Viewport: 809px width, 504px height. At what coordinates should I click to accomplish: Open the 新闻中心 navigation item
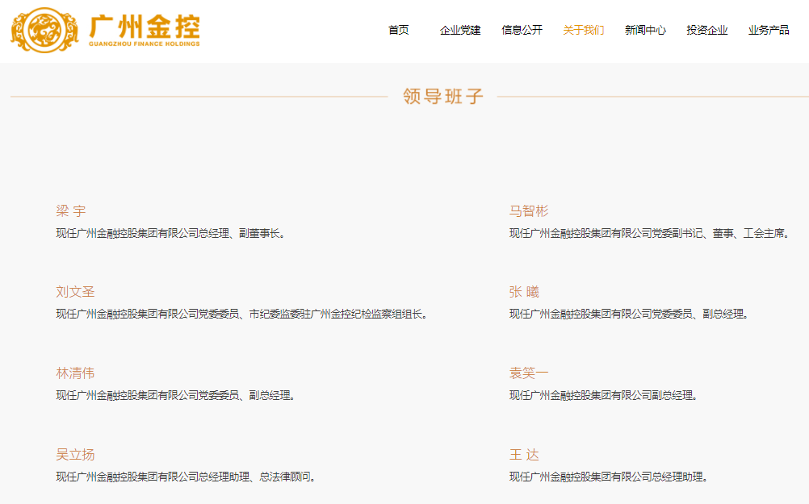click(x=645, y=30)
